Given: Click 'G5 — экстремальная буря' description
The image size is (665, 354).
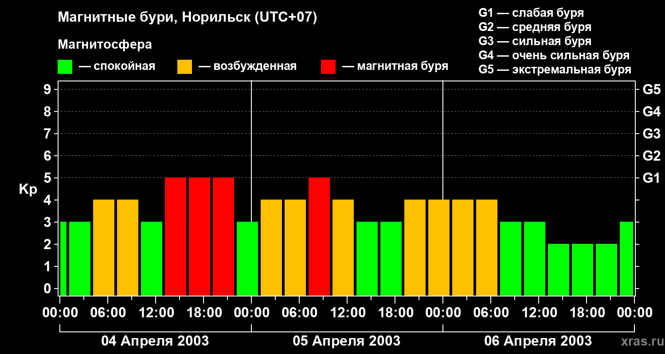Looking at the screenshot, I should click(555, 69).
